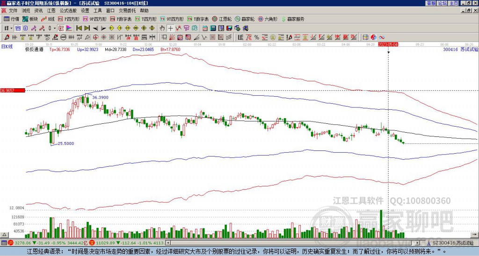Open the 9P四方形 tool
479x256 pixels.
tap(95, 19)
